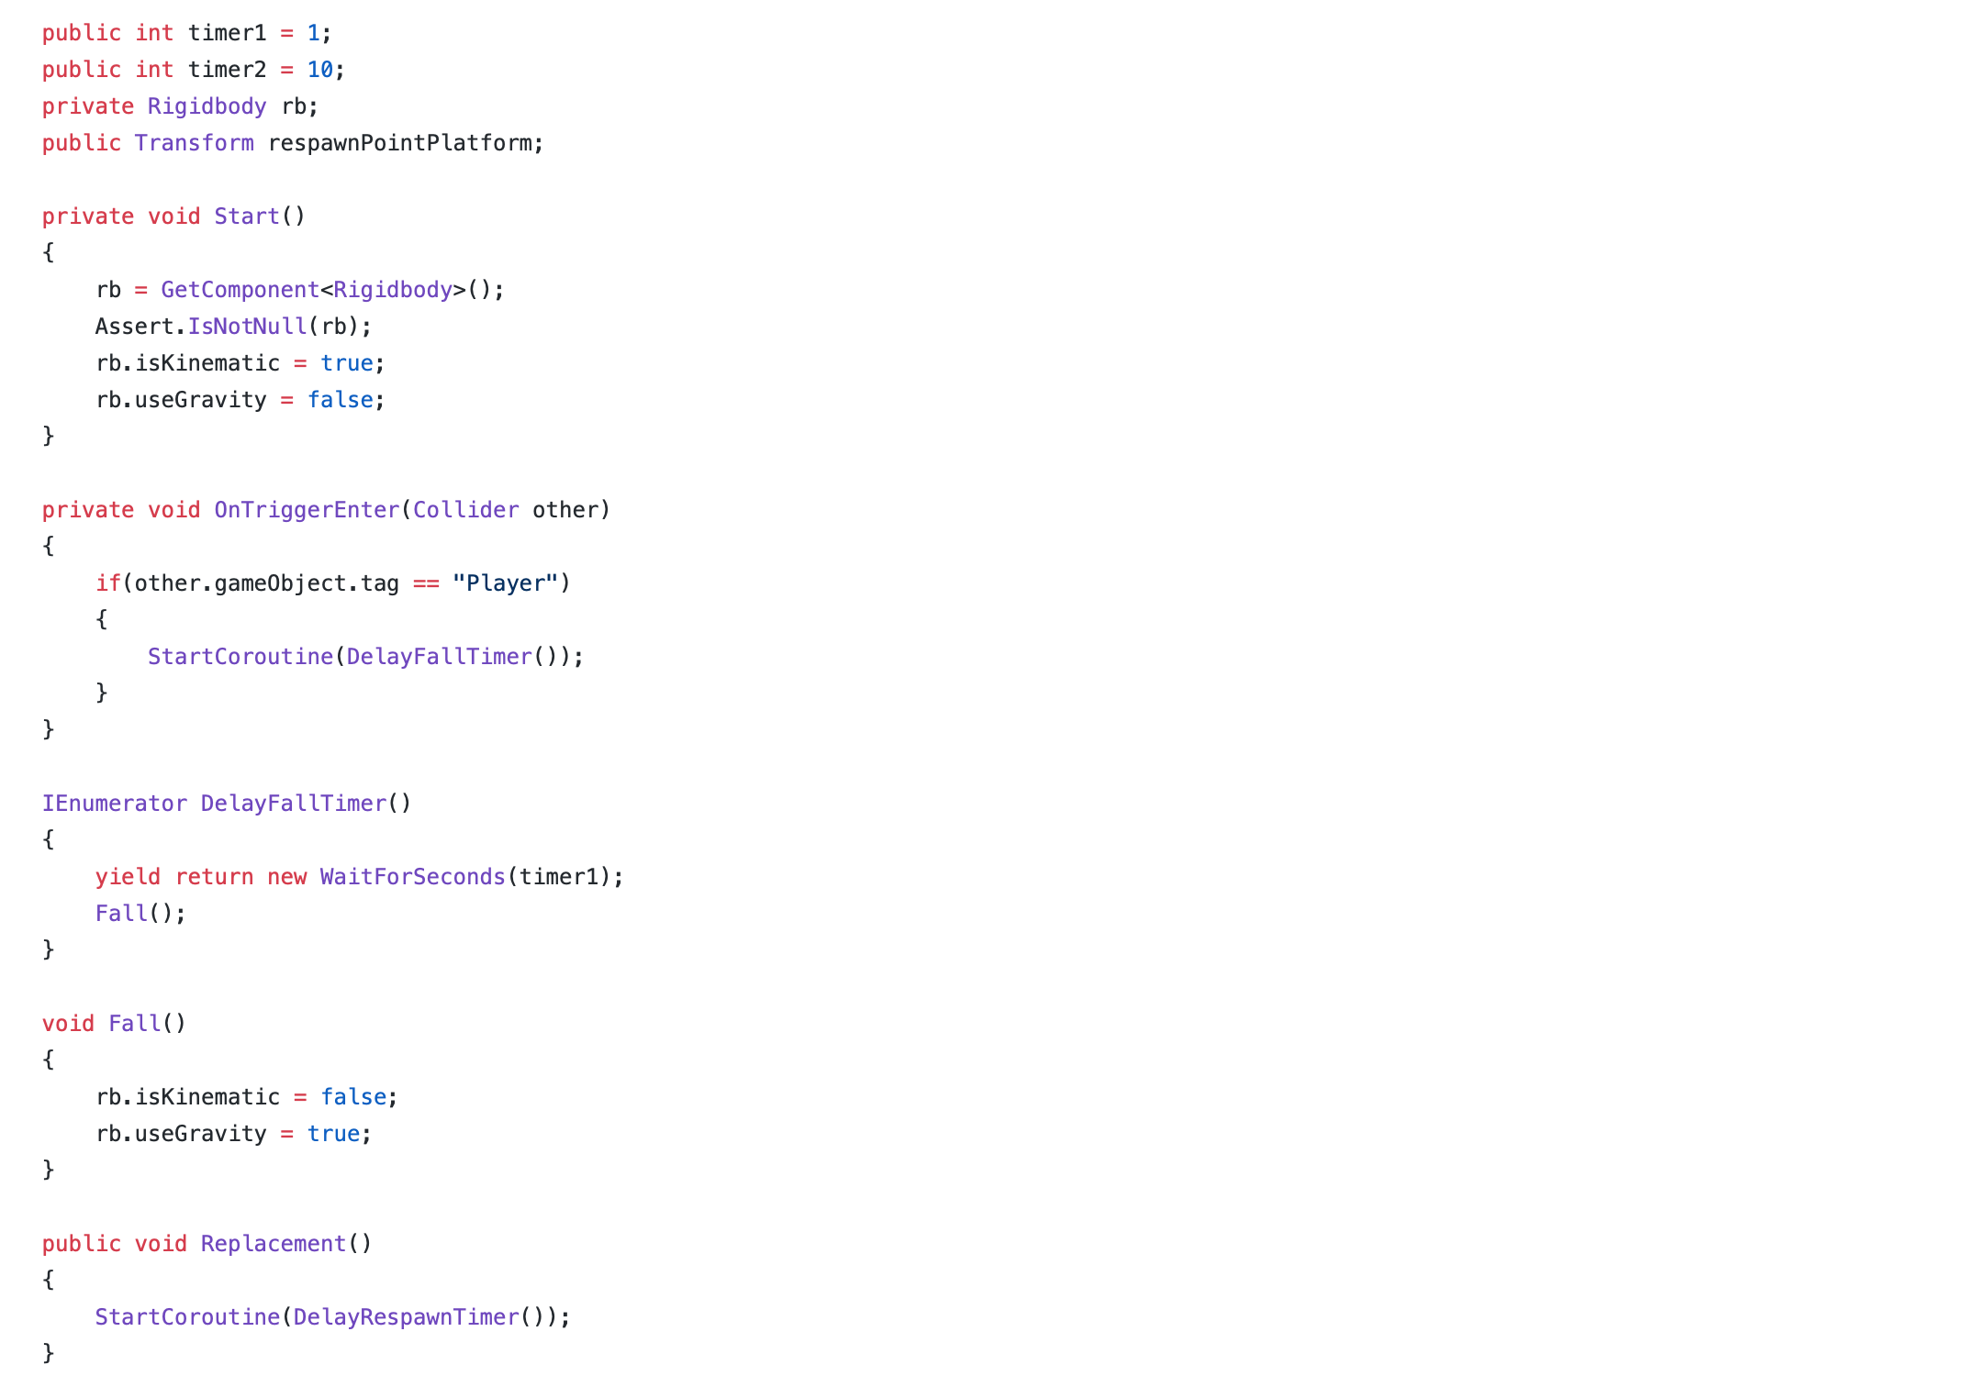This screenshot has height=1387, width=1979.
Task: Click 'private Rigidbody rb;' line
Action: coord(180,106)
